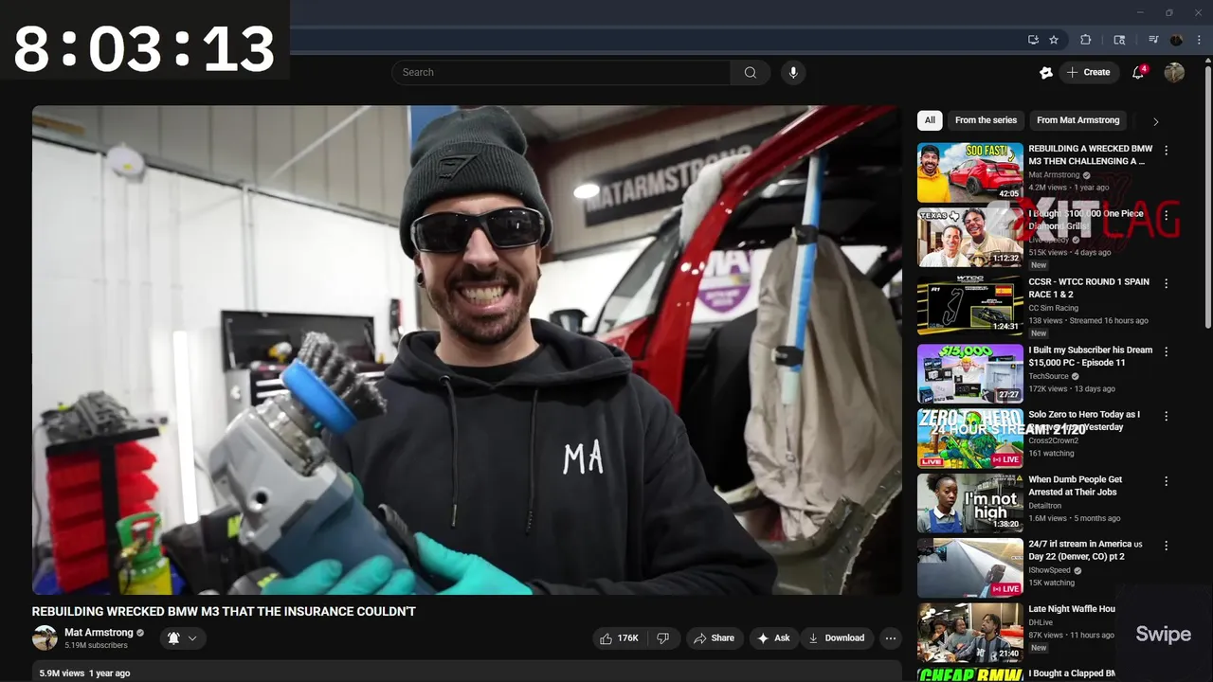Open options menu for Dumb People Arrested video
The height and width of the screenshot is (682, 1213).
pyautogui.click(x=1166, y=480)
